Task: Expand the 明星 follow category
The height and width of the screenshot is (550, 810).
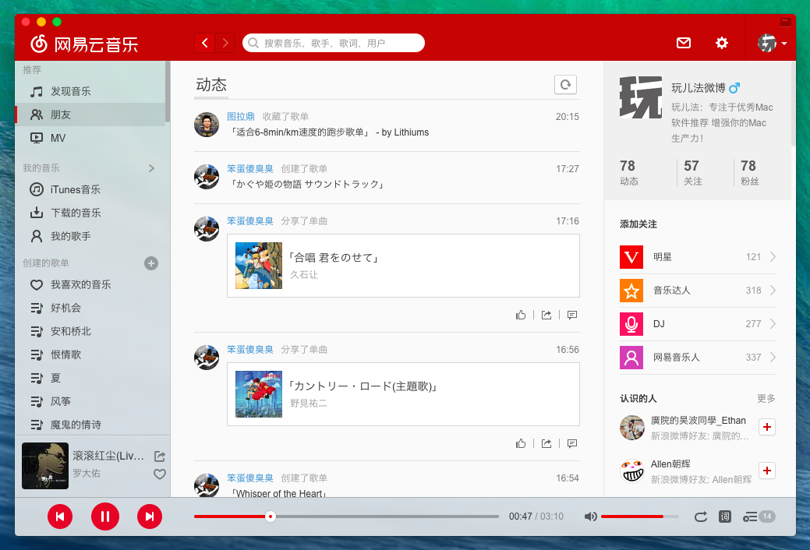Action: click(773, 257)
